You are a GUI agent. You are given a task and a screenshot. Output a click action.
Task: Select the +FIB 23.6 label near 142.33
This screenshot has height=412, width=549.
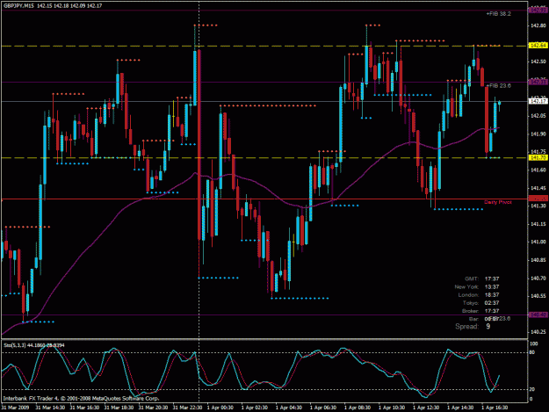499,86
